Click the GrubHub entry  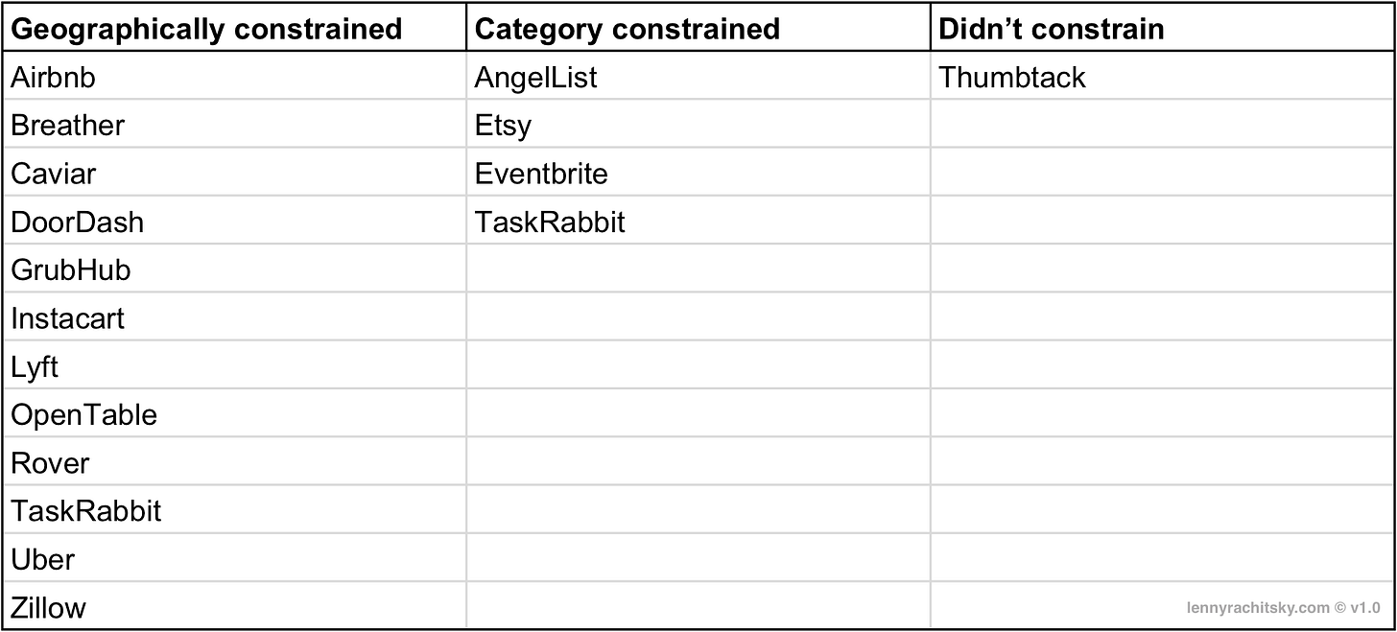(x=234, y=268)
